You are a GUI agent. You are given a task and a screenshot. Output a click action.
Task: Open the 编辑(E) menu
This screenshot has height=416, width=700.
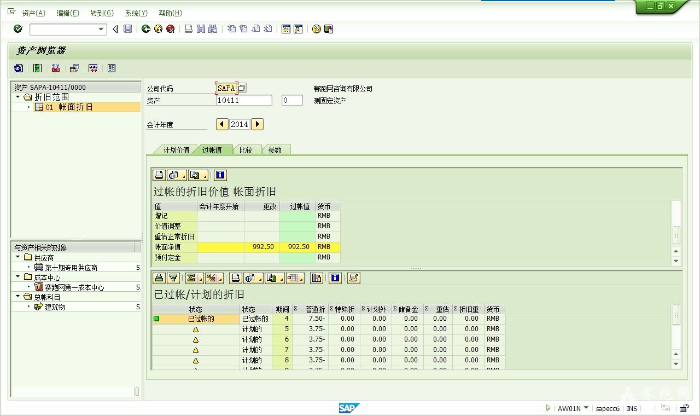coord(68,13)
